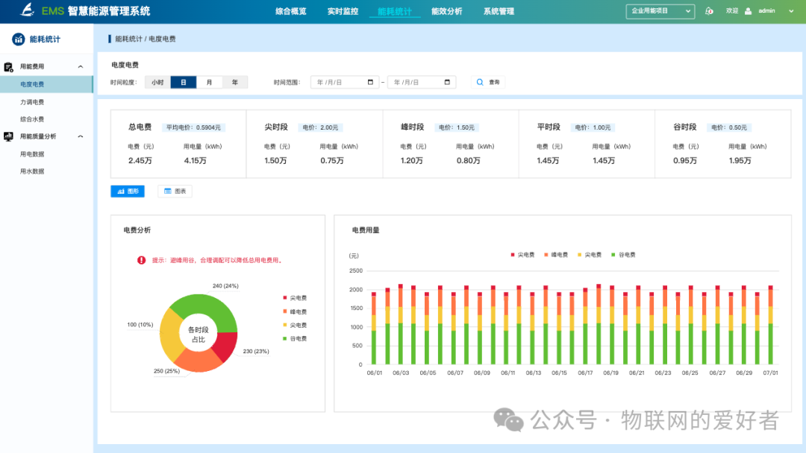Select the 年 time granularity

point(235,82)
